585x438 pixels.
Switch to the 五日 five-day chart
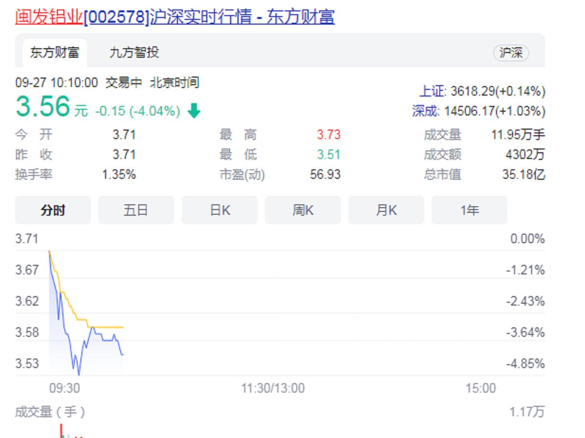tap(136, 210)
